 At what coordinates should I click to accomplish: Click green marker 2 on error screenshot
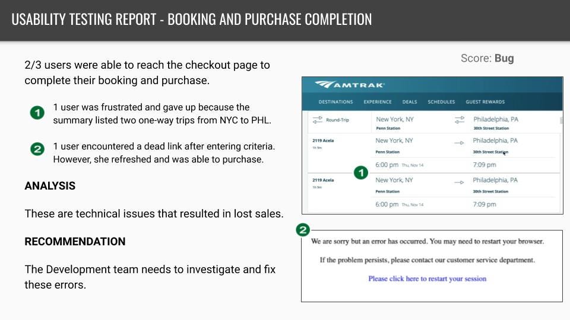click(303, 230)
